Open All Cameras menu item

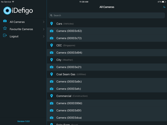tap(23, 22)
